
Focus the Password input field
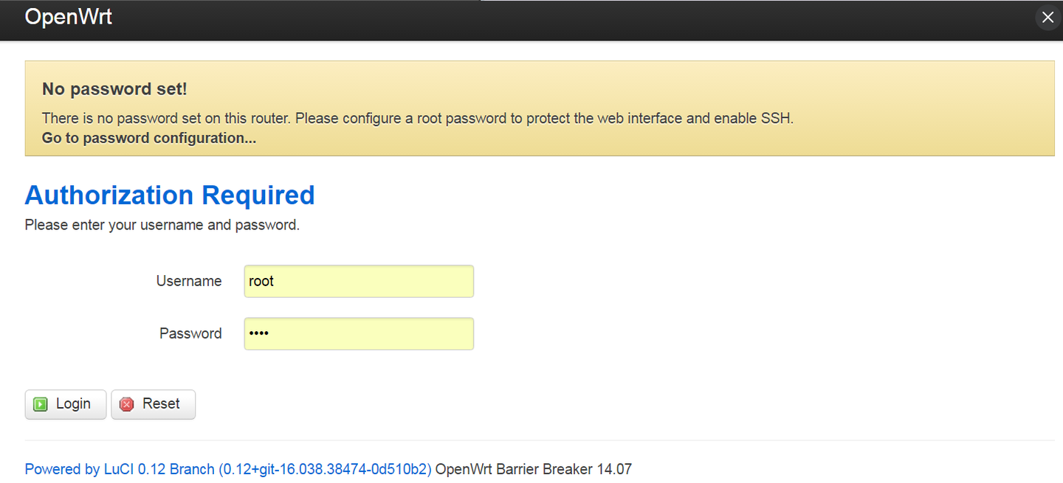click(x=359, y=333)
